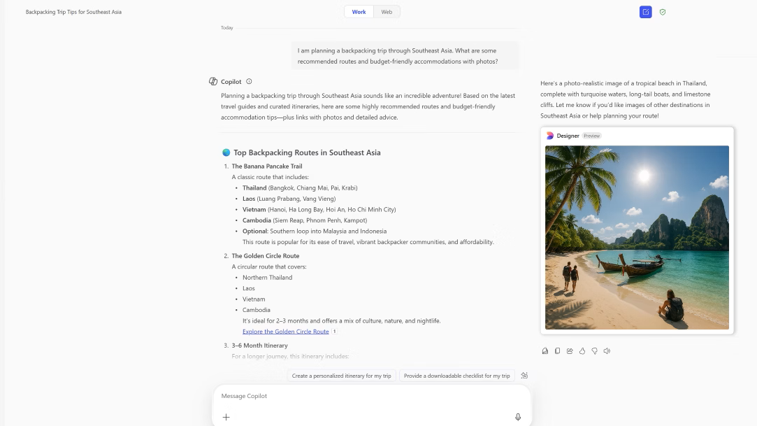Focus the Message Copilot input field

(372, 396)
